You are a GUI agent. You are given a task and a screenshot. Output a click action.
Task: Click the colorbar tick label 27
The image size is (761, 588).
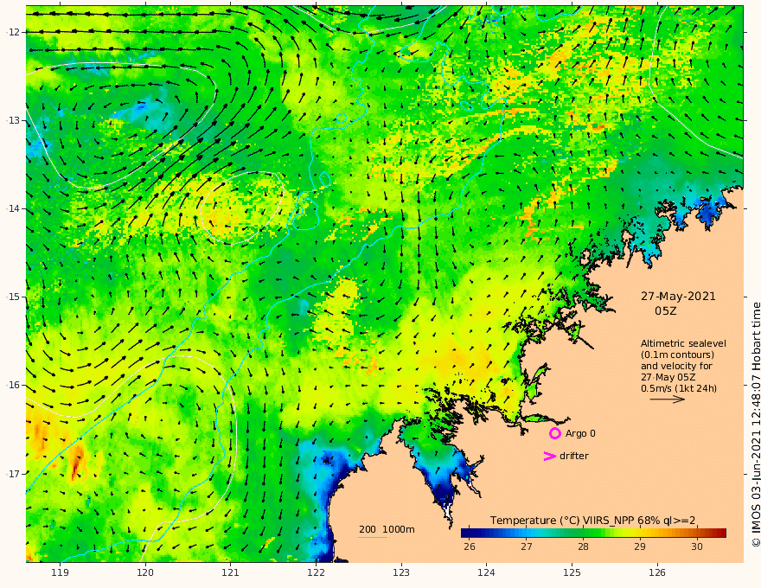[527, 546]
